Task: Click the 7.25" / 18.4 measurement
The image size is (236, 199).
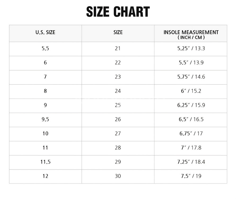Action: [x=191, y=162]
